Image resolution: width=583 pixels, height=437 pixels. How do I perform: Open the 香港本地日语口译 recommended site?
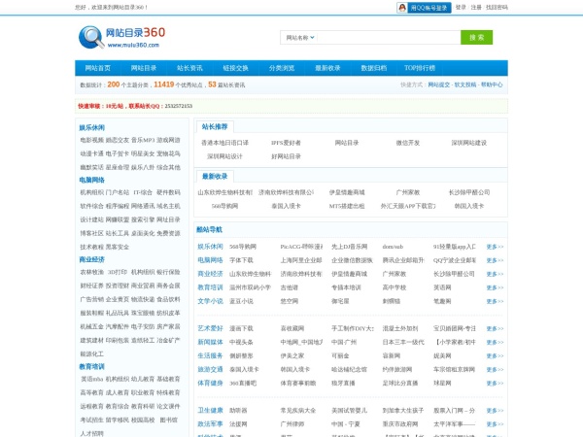click(x=224, y=143)
